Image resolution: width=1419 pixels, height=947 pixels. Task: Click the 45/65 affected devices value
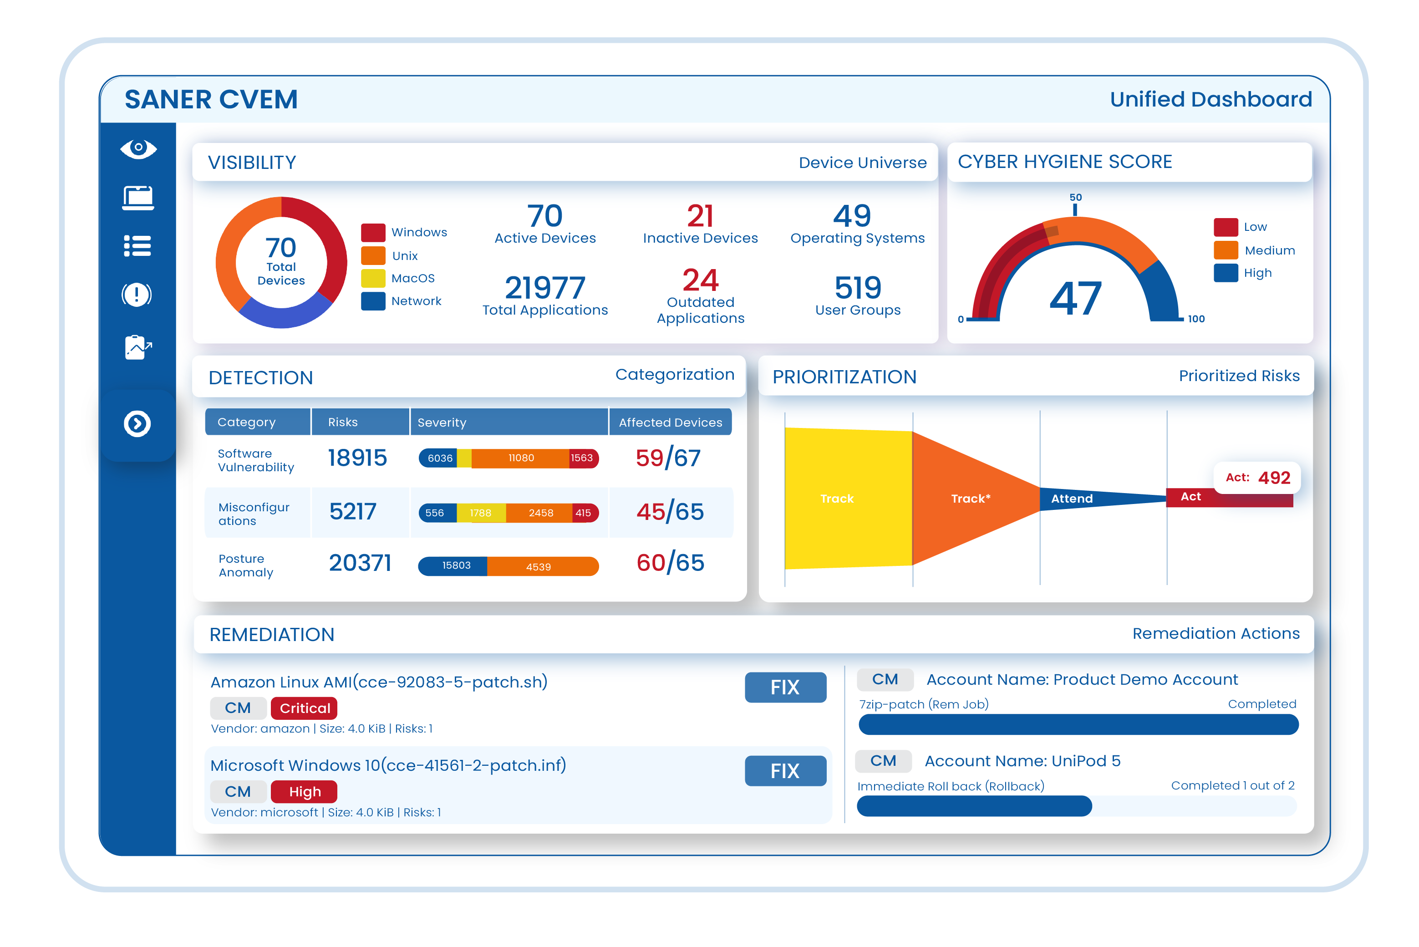pyautogui.click(x=670, y=512)
